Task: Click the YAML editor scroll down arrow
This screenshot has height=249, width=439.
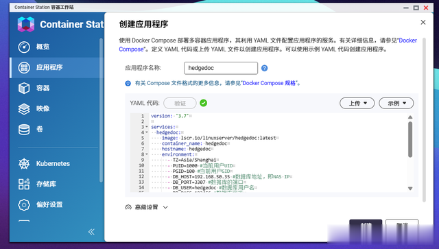Action: tap(410, 189)
